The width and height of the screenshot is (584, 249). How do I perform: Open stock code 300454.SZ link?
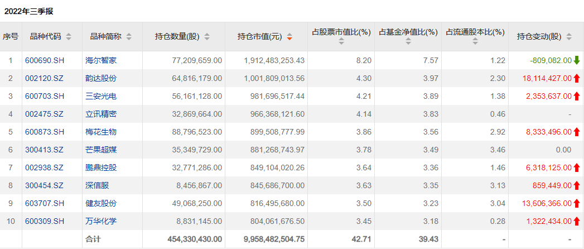[x=44, y=185]
